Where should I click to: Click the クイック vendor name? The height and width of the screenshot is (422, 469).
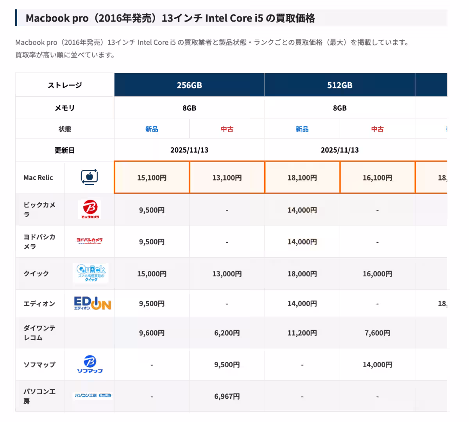point(36,274)
